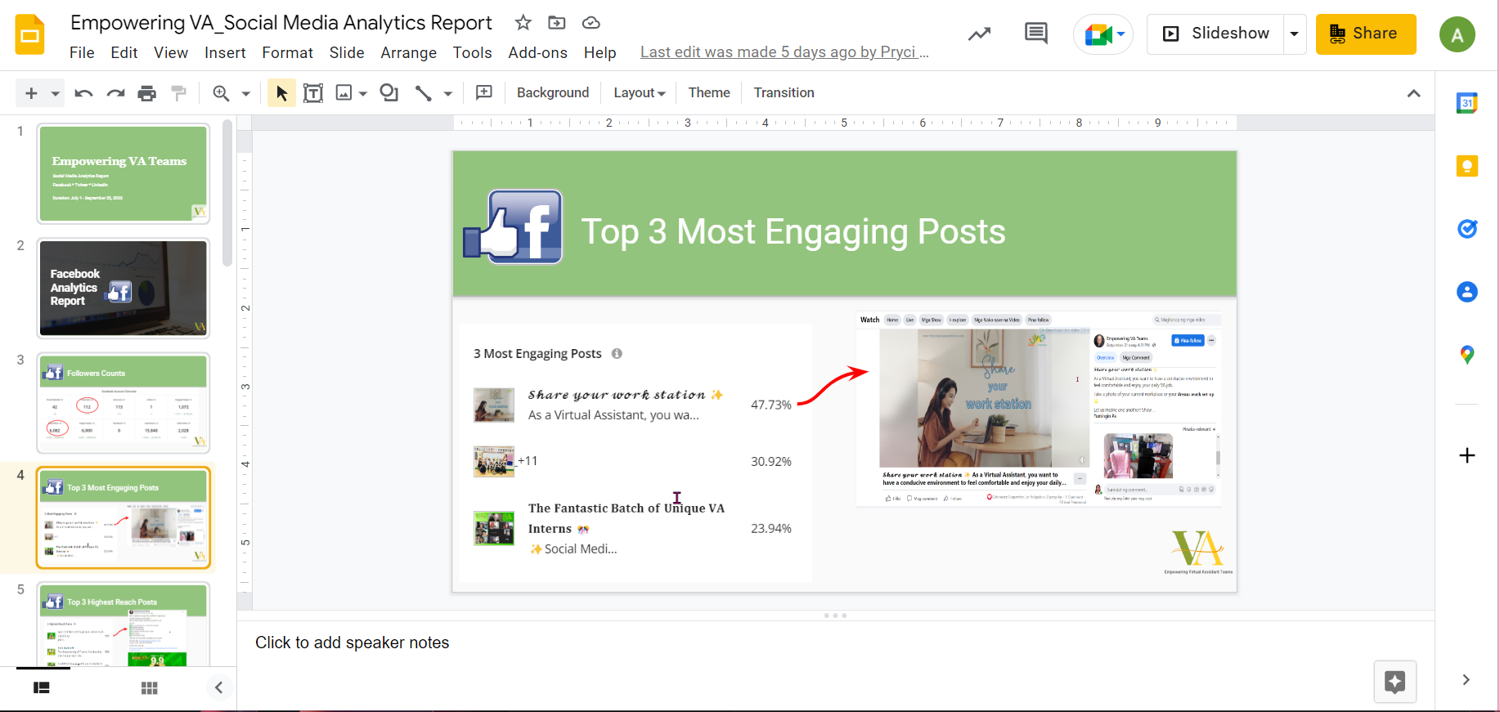Open Google Maps side panel
Viewport: 1500px width, 712px height.
(x=1467, y=355)
